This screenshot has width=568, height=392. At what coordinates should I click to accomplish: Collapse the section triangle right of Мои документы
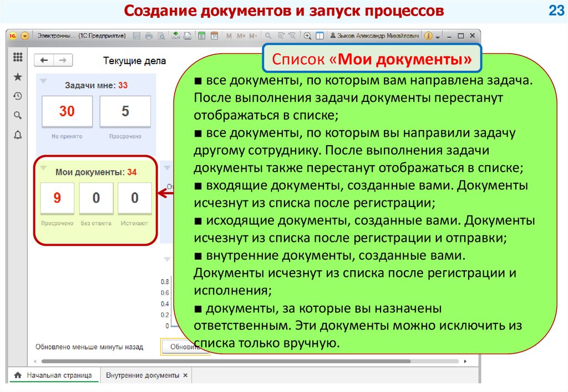point(167,168)
